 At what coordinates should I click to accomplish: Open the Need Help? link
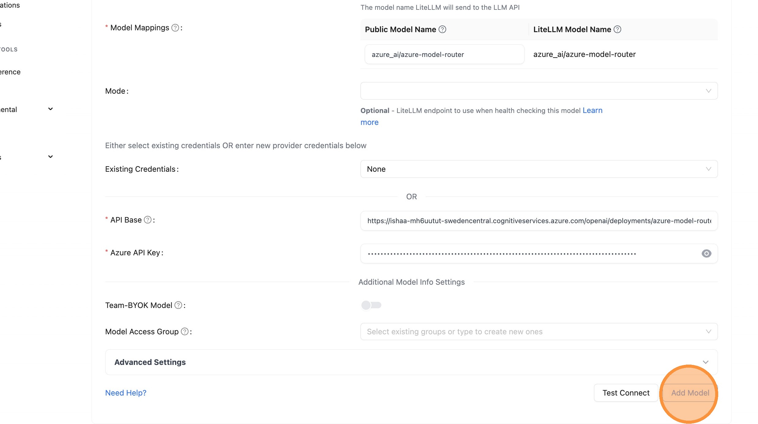pos(126,393)
